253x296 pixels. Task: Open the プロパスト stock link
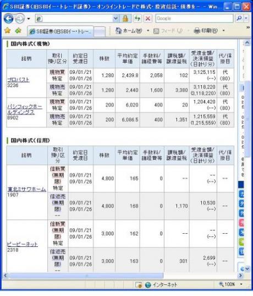pyautogui.click(x=18, y=80)
